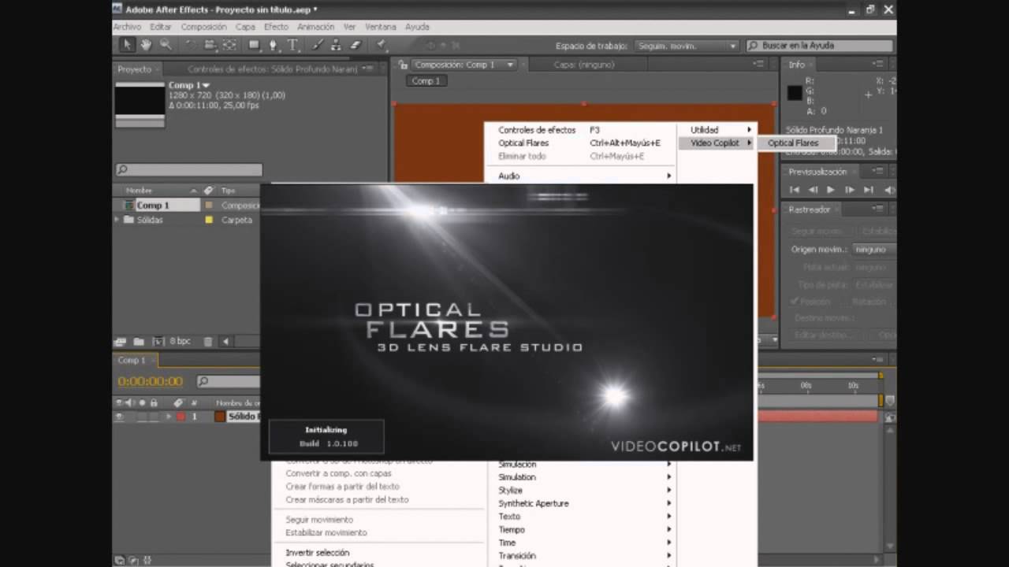Click the label tag column header in Project panel

[208, 191]
